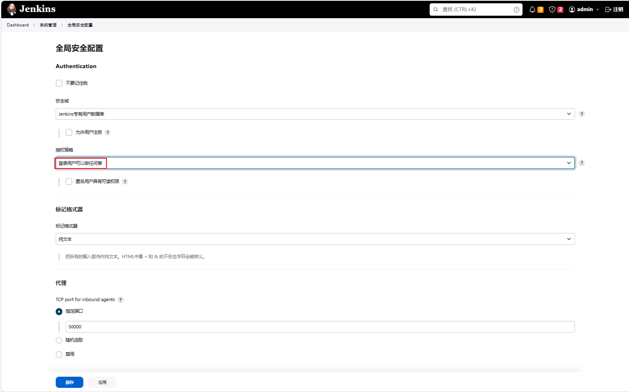Viewport: 629px width, 392px height.
Task: Toggle the 不要记住我 checkbox
Action: (59, 83)
